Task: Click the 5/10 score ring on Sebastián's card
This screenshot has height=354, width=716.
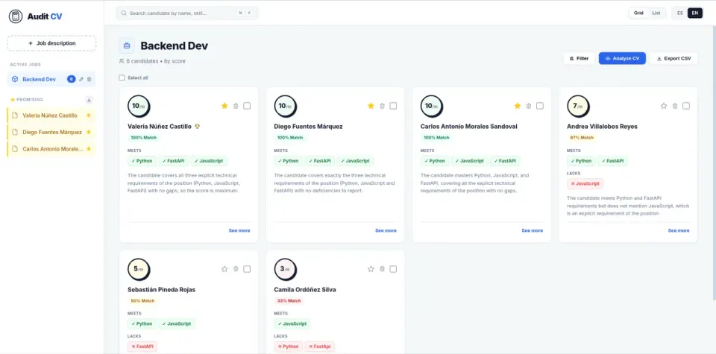Action: pyautogui.click(x=139, y=270)
